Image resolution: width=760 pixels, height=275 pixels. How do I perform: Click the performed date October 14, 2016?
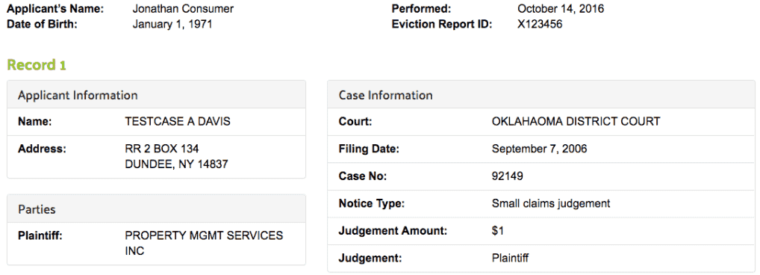pos(561,9)
